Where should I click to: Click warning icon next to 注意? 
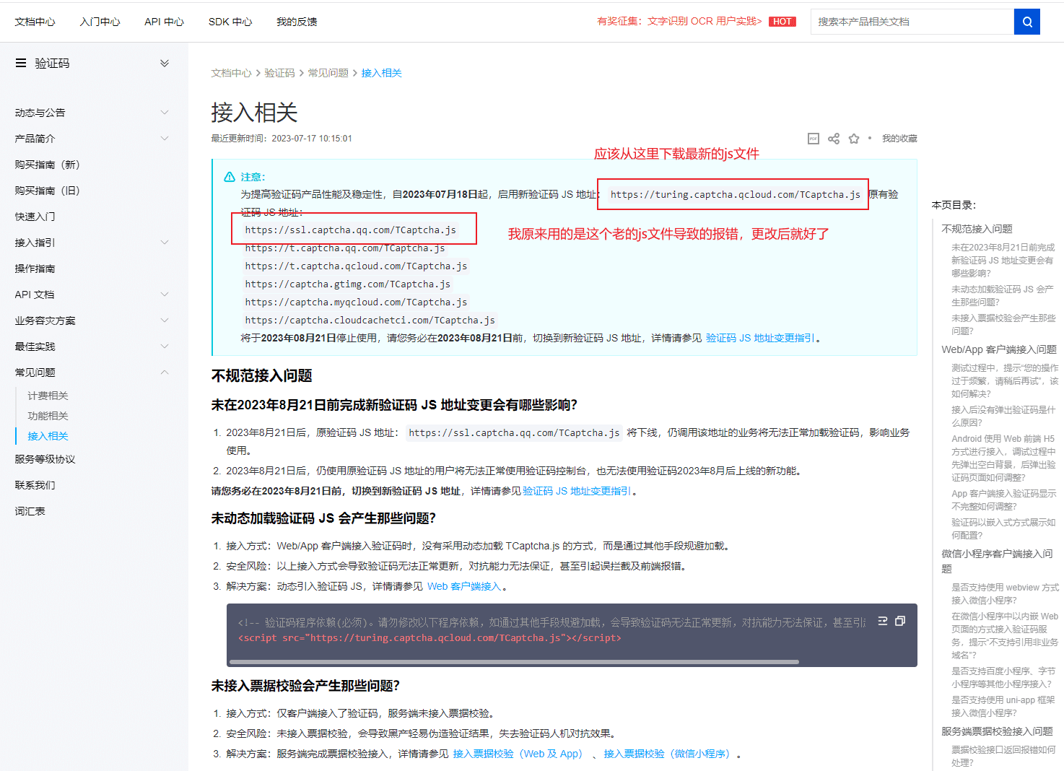(x=230, y=177)
